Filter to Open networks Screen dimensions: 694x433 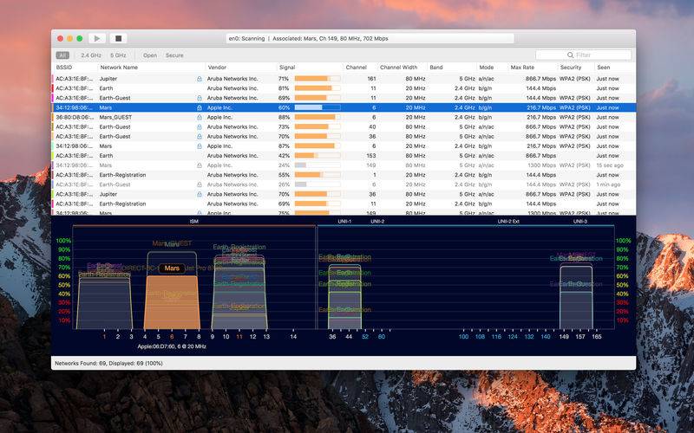[150, 55]
